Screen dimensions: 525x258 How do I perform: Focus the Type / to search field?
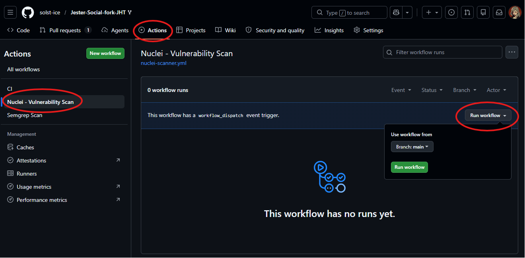coord(349,12)
